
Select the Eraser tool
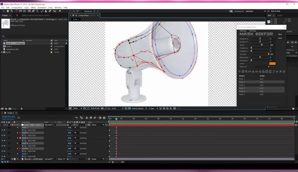50,11
